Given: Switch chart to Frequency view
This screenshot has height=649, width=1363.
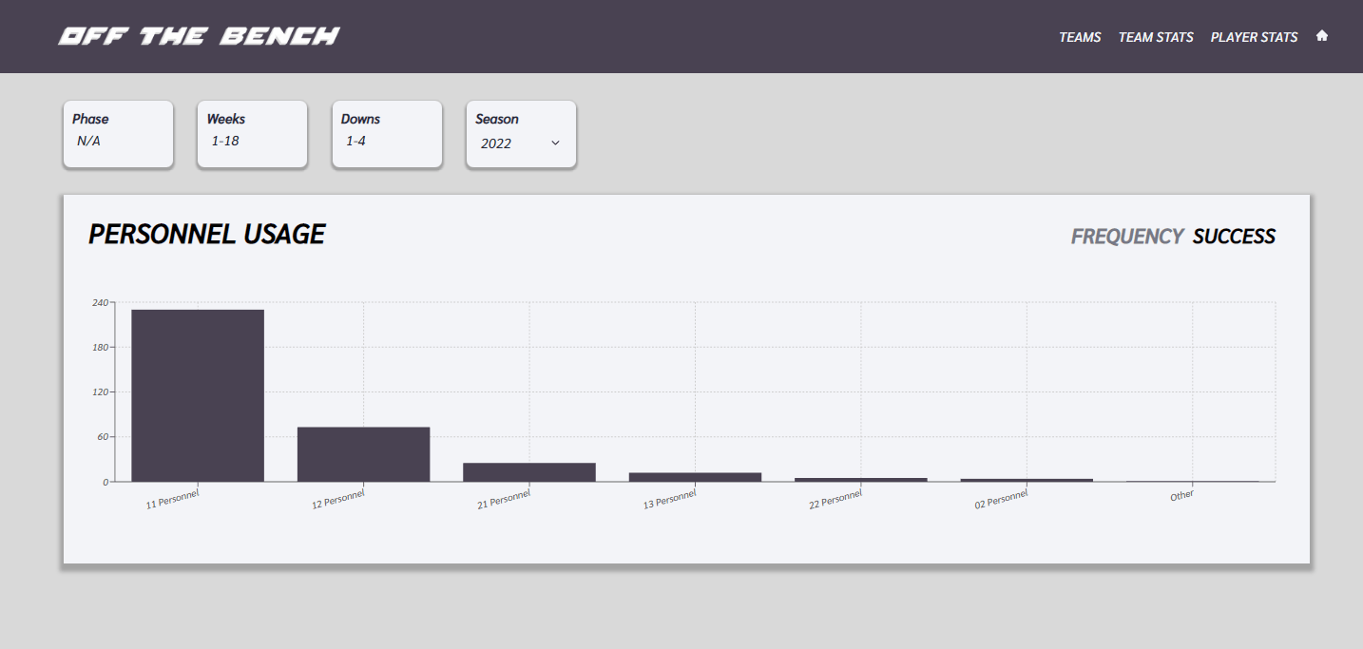Looking at the screenshot, I should coord(1127,237).
